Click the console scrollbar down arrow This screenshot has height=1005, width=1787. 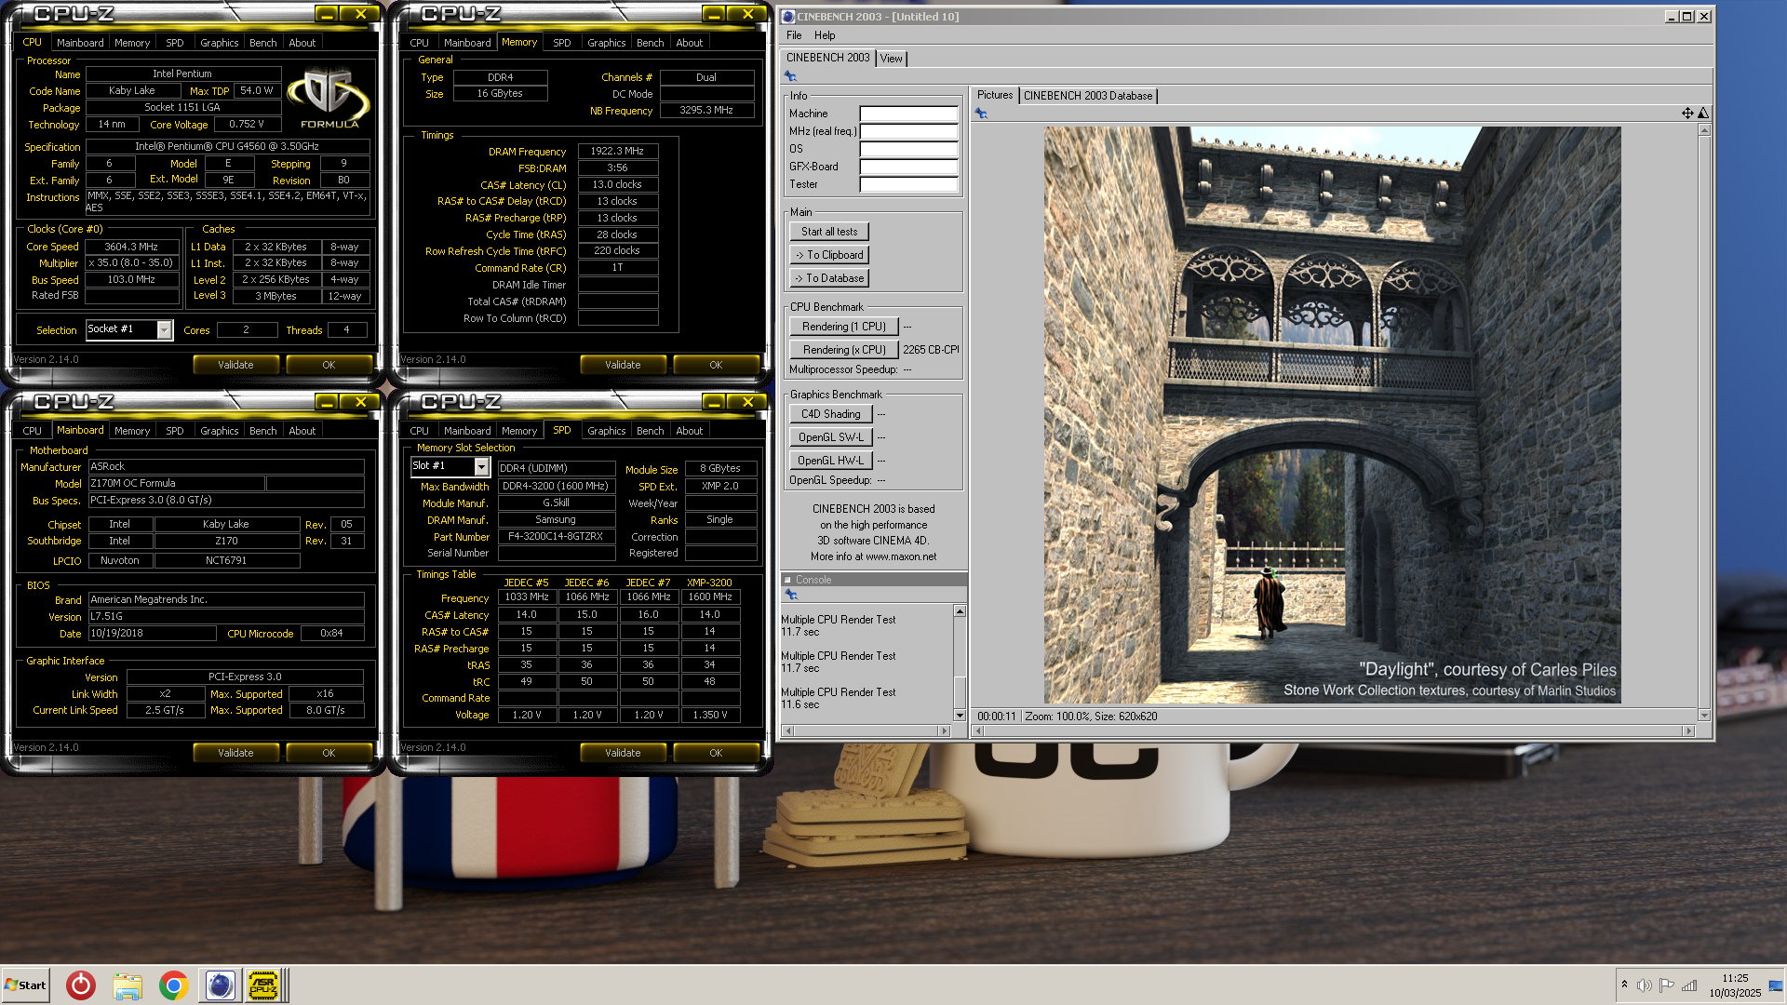point(960,715)
